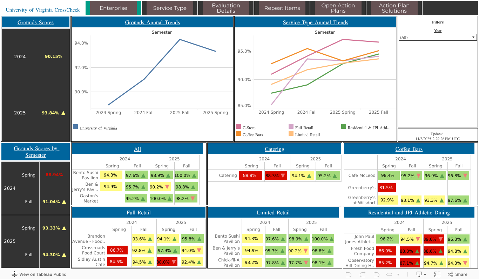Switch to Action Plan Solutions tab
Viewport: 479px width, 279px height.
394,8
